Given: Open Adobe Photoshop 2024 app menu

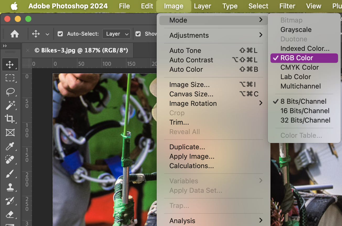Looking at the screenshot, I should coord(68,6).
